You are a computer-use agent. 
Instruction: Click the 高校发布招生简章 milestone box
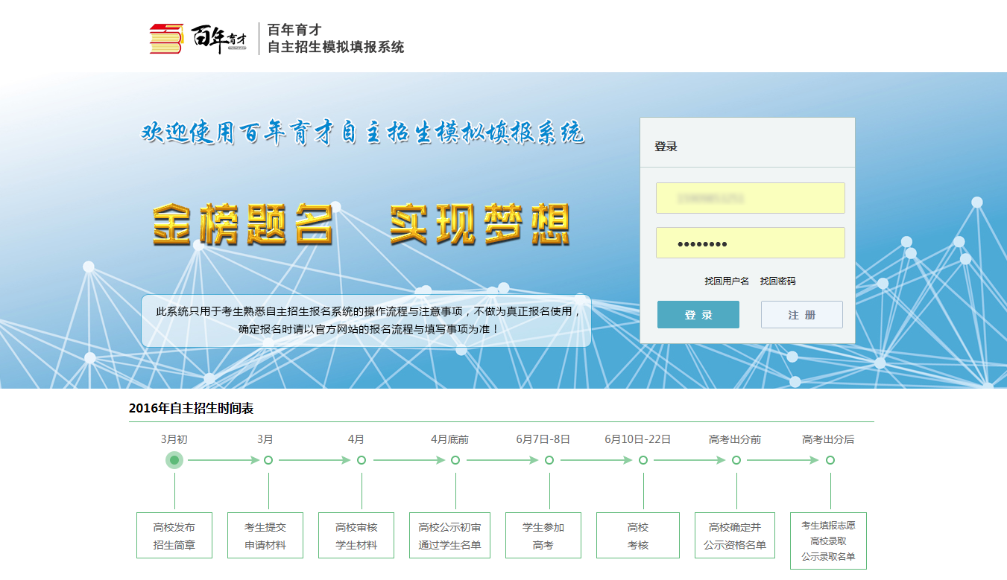(174, 535)
